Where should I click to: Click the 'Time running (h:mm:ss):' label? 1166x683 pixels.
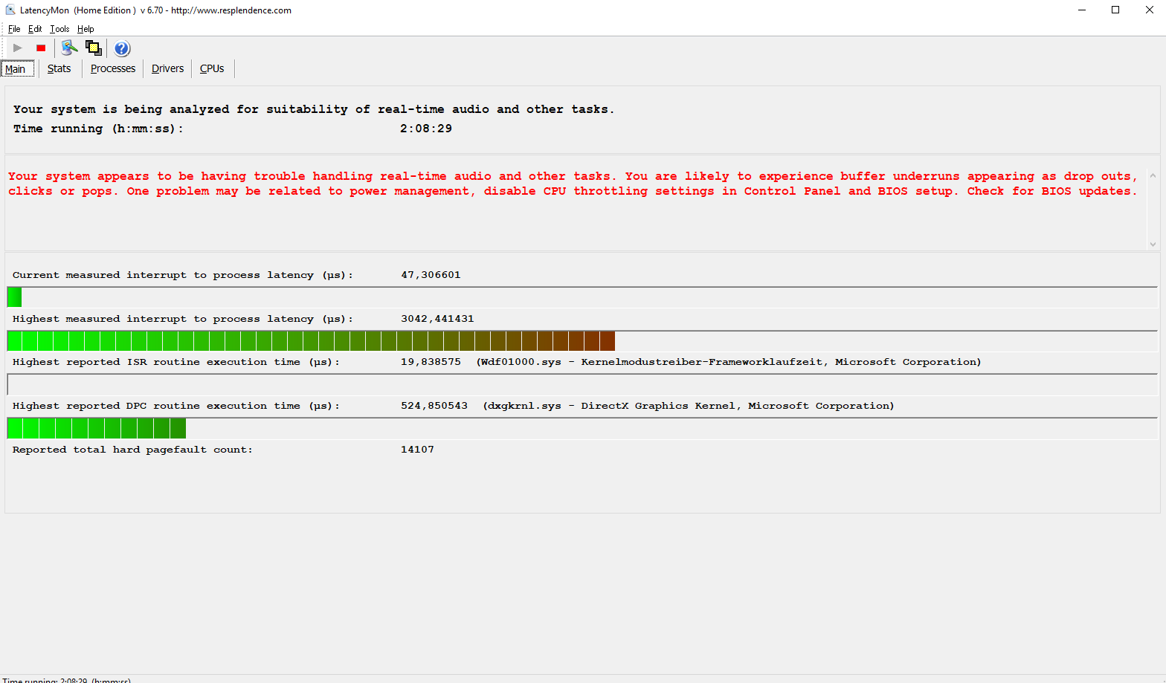(x=98, y=129)
